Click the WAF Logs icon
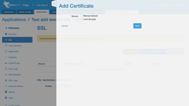 click(x=6, y=80)
